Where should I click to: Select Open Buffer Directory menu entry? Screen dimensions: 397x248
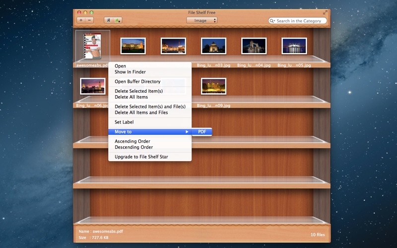[x=150, y=81]
